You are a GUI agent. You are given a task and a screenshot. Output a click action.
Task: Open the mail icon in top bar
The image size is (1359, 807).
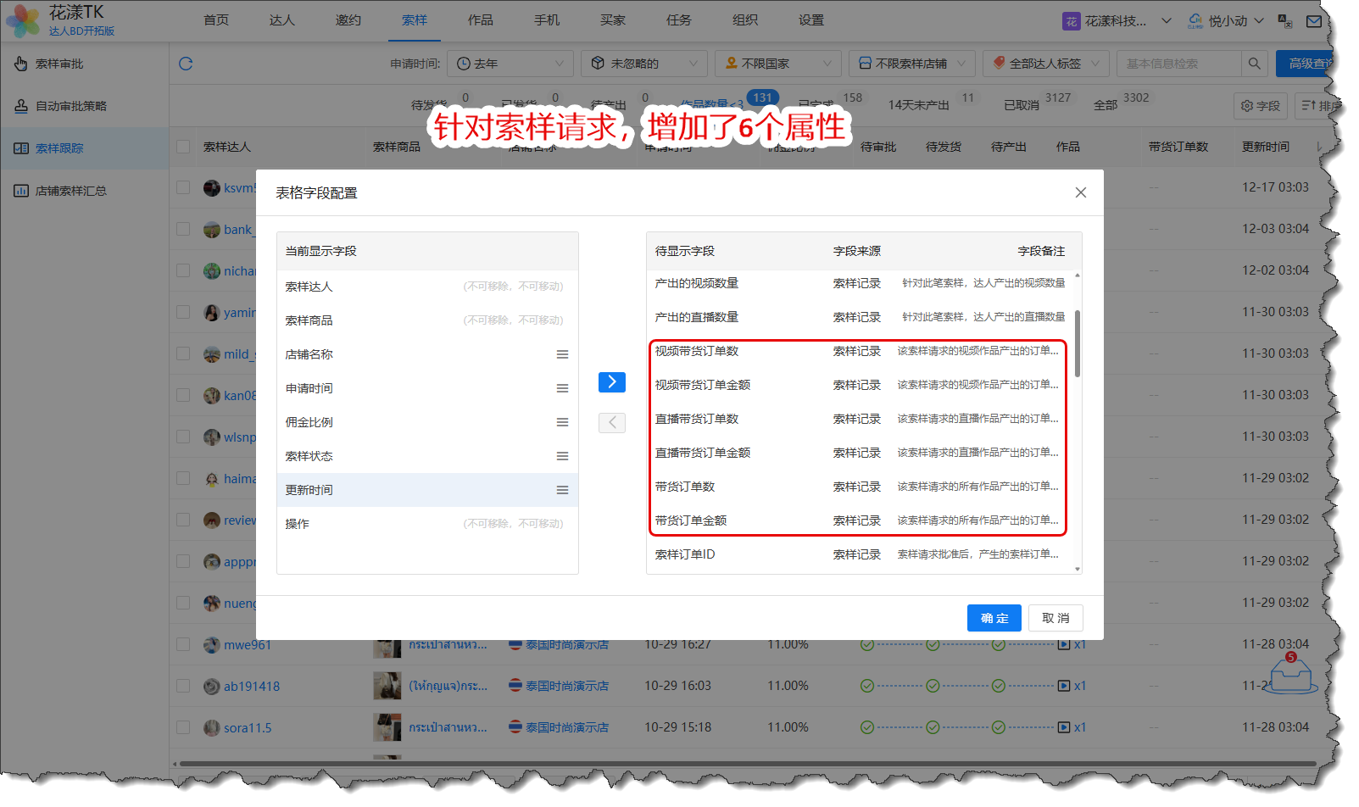coord(1313,21)
